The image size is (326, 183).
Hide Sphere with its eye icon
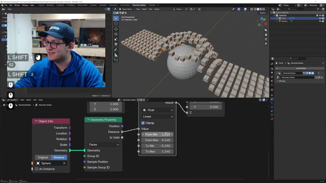320,21
